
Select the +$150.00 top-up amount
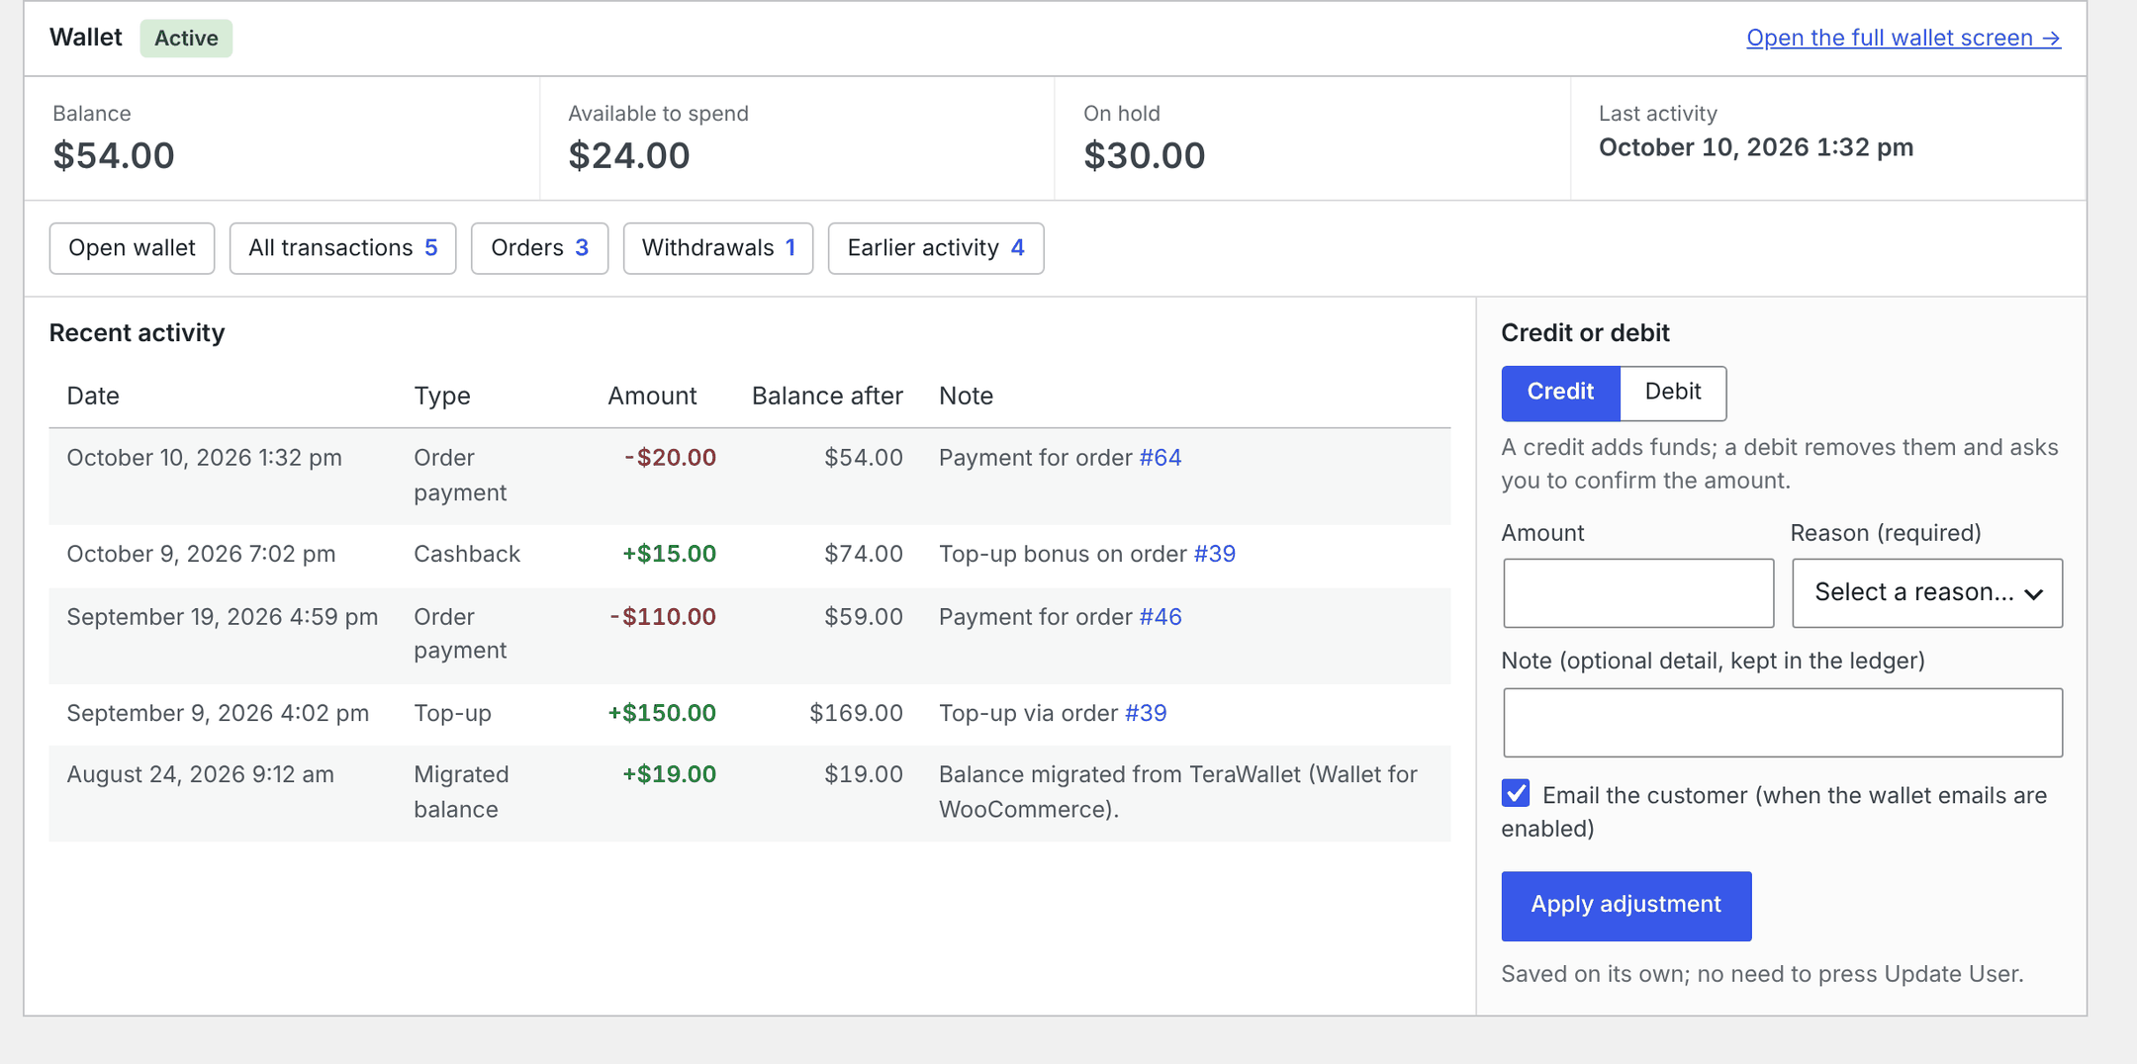662,713
